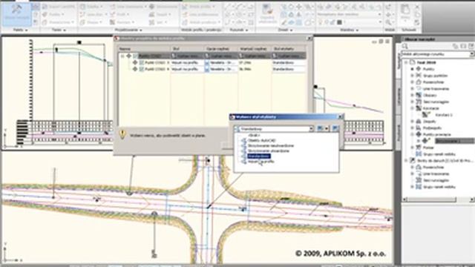Viewport: 475px width, 267px height.
Task: Expand the Projektowanie ribbon panel title
Action: [x=128, y=30]
